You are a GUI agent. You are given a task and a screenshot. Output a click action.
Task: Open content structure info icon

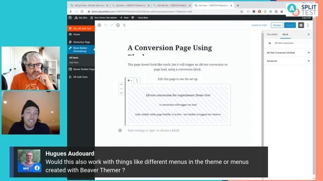(x=118, y=25)
